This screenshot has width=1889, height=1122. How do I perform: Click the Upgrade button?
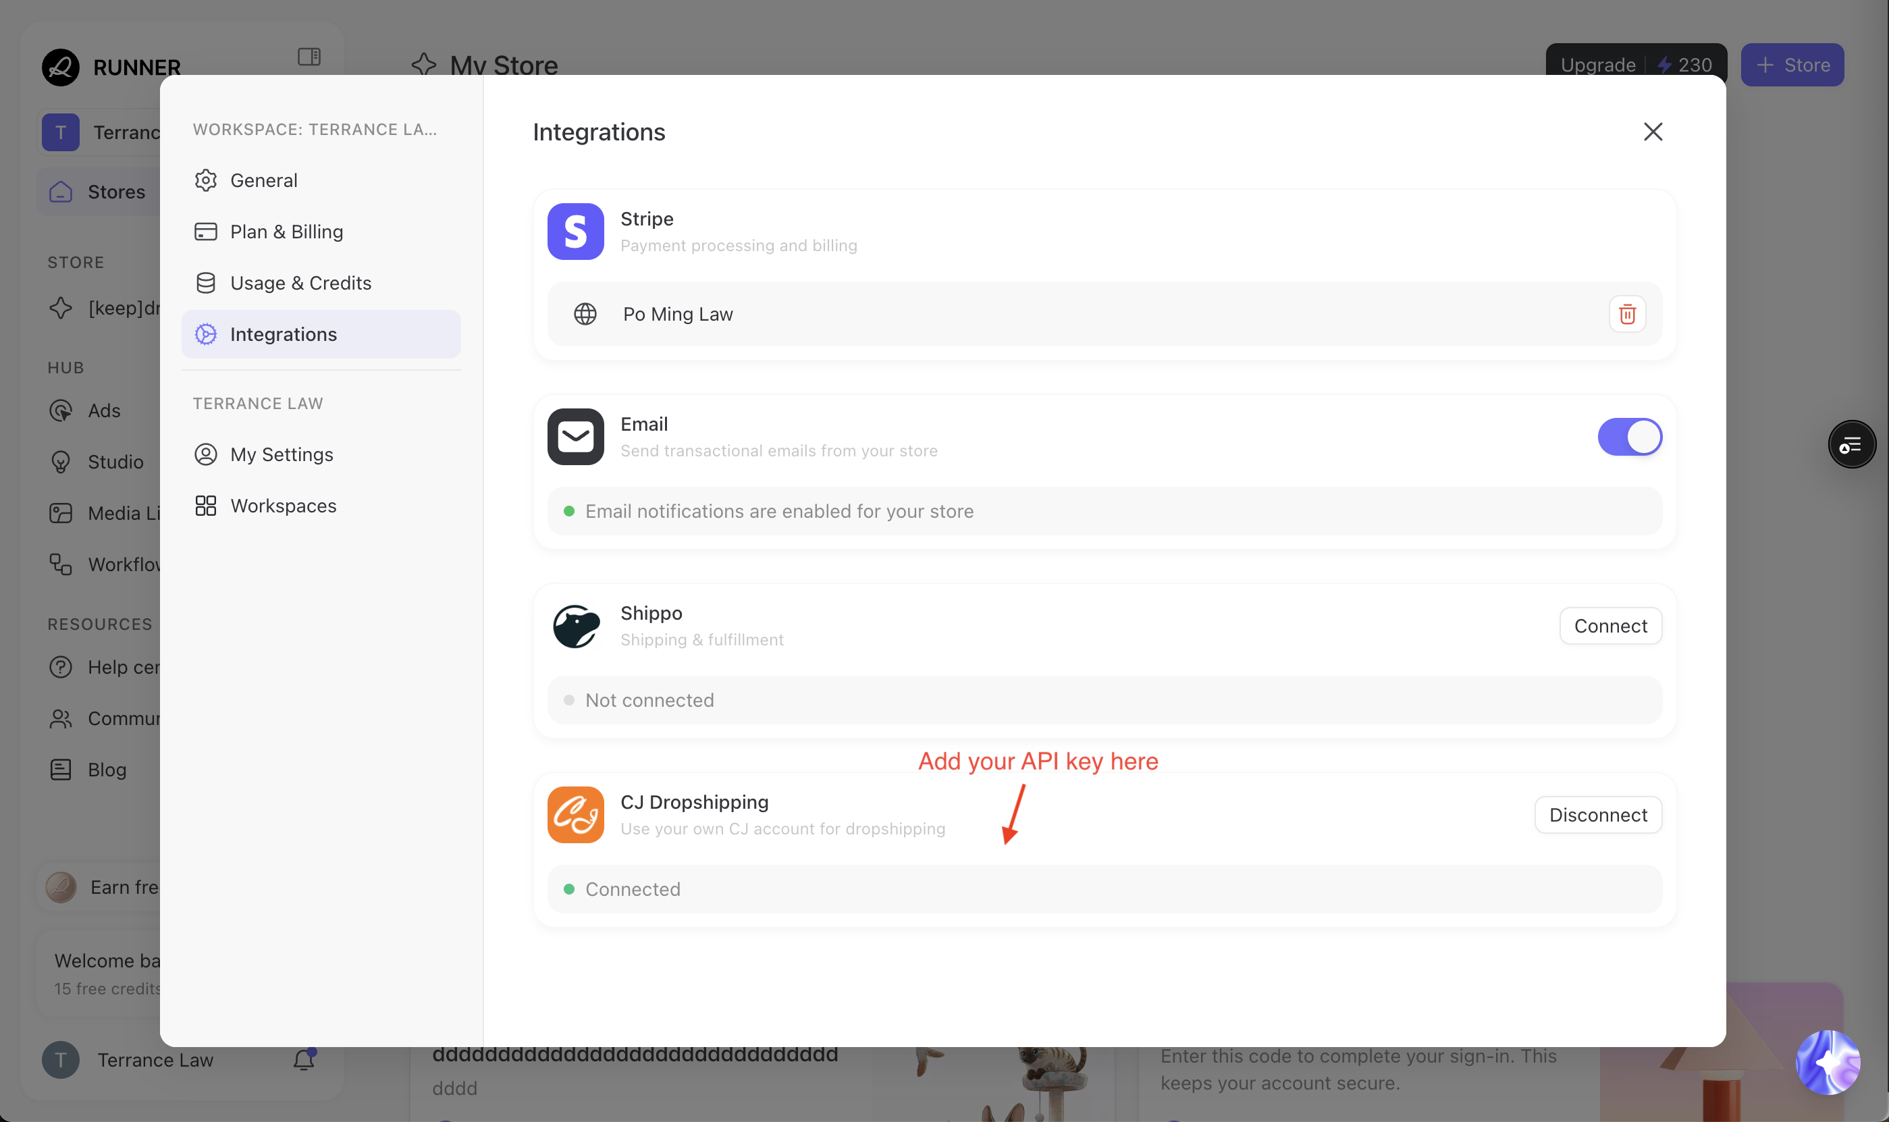coord(1597,64)
